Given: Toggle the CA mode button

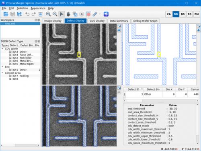Looking at the screenshot, I should click(x=169, y=14).
